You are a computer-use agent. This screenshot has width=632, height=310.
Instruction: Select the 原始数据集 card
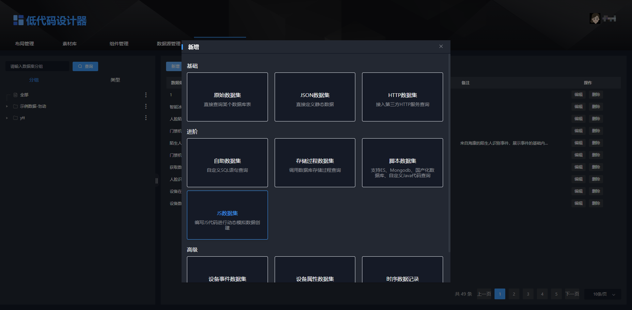227,97
